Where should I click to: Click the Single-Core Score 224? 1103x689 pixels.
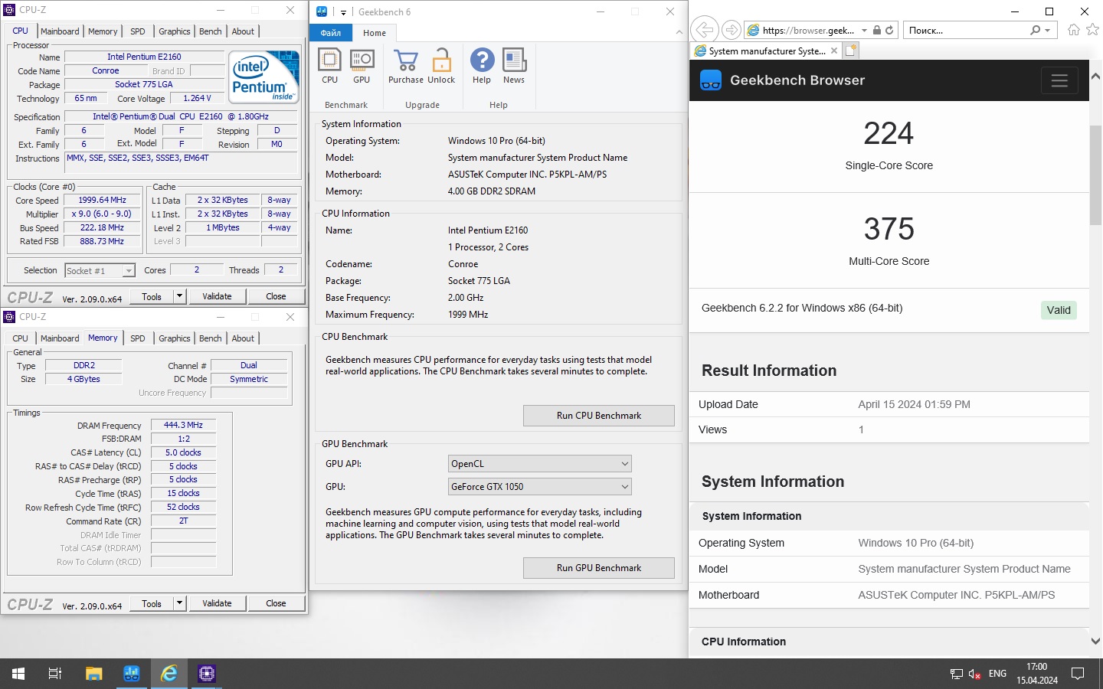point(889,133)
